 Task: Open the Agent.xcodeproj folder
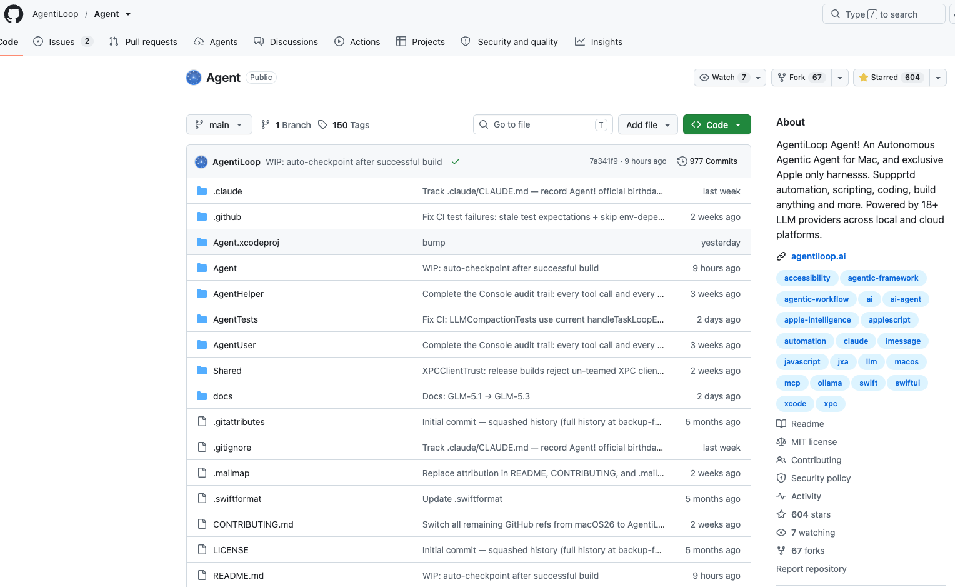tap(246, 243)
